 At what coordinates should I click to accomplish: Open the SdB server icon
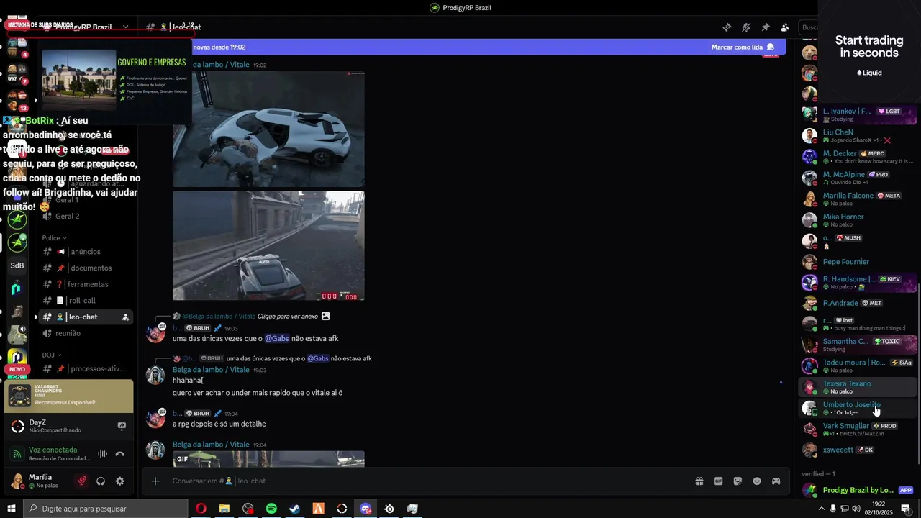(17, 265)
